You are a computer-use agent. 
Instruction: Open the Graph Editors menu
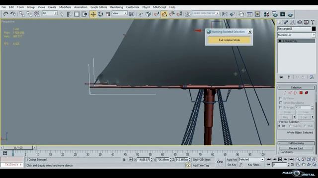pyautogui.click(x=99, y=7)
